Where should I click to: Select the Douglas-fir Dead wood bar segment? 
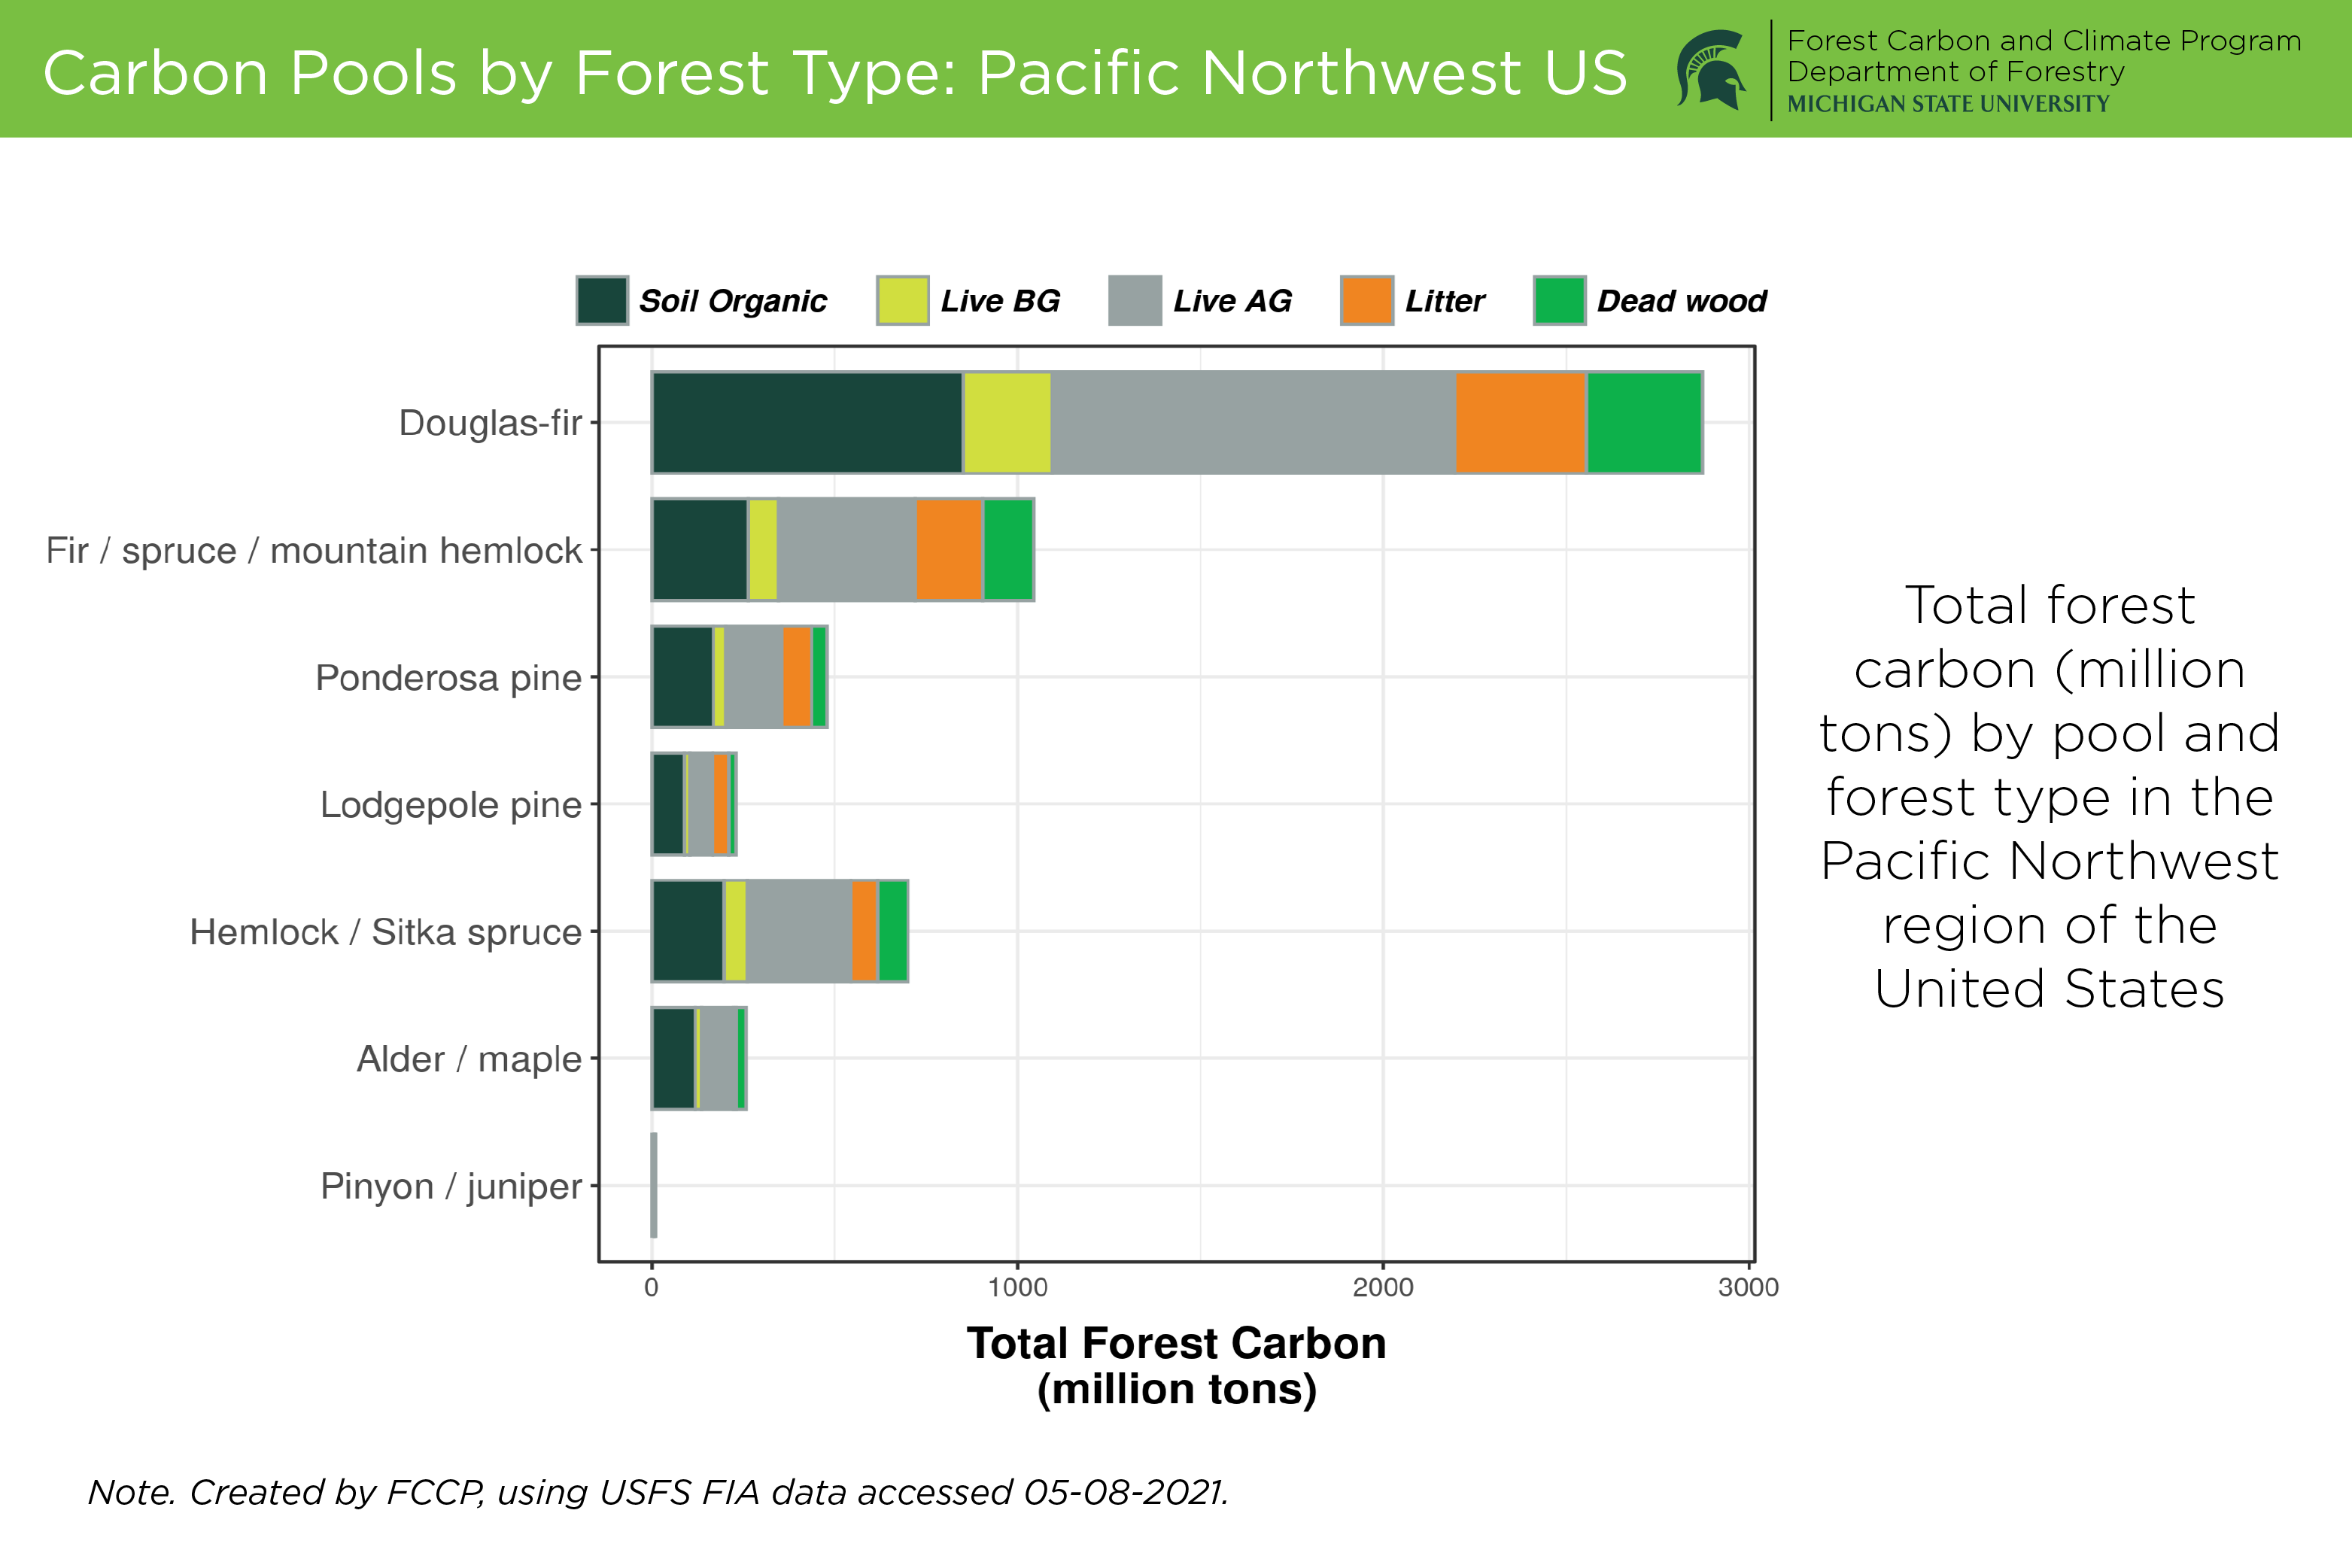click(x=1645, y=423)
